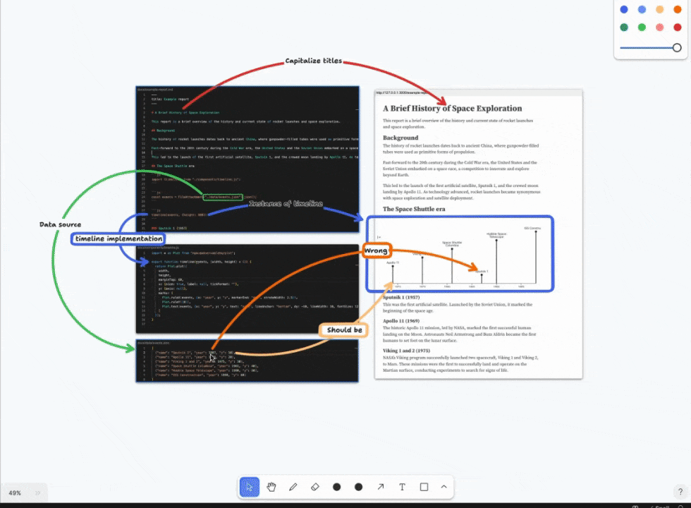
Task: Select the orange 'Wrong' label box
Action: pyautogui.click(x=376, y=250)
